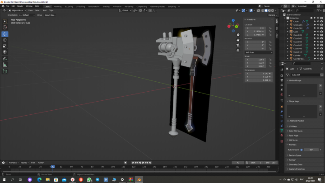The height and width of the screenshot is (183, 325).
Task: Open the Material properties tab
Action: (283, 136)
